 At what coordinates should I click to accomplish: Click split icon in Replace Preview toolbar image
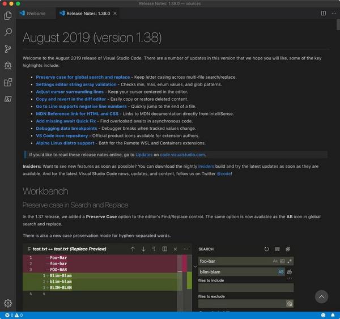[x=164, y=249]
